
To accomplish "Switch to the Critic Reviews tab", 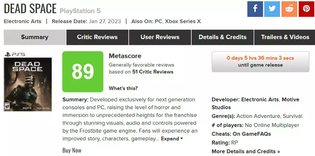I will (97, 37).
